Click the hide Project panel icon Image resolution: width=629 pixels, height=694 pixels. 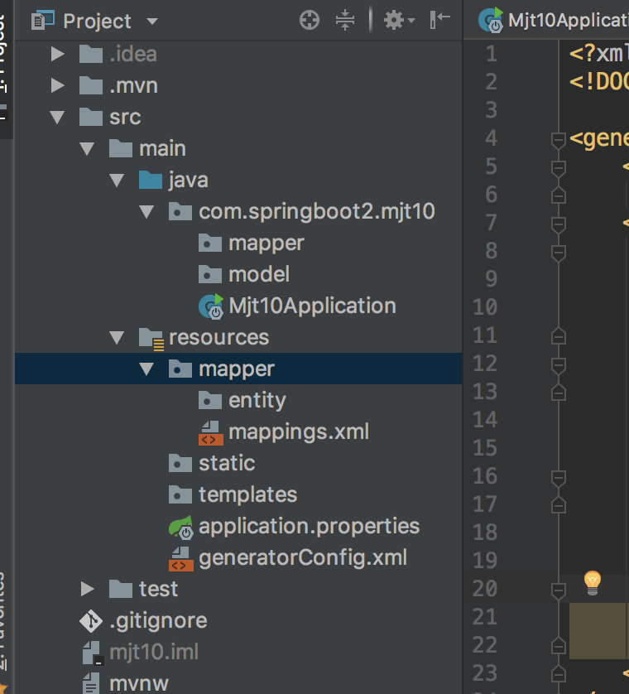pyautogui.click(x=439, y=21)
